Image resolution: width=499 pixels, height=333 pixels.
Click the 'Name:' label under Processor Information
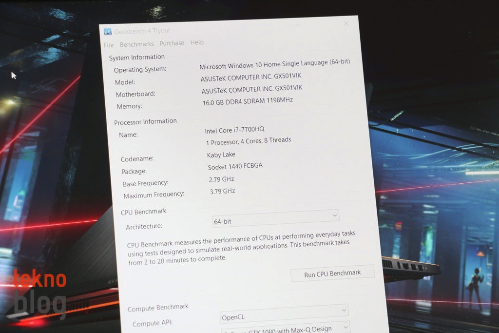129,135
